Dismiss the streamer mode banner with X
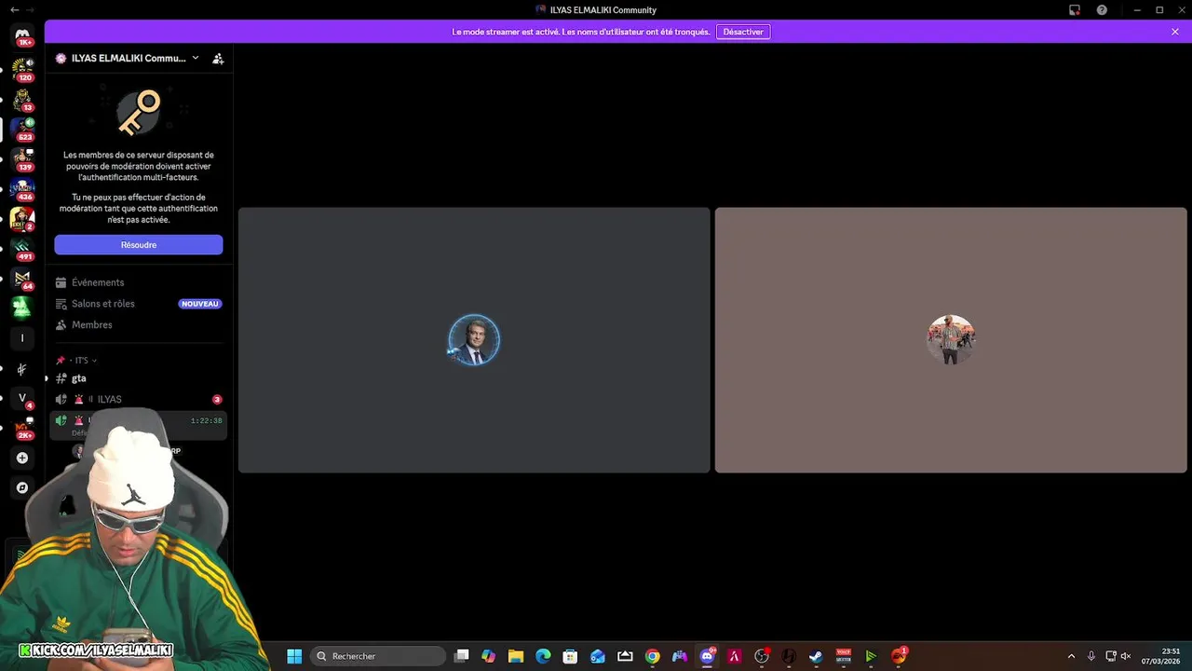Screen dimensions: 1192x671 1175,32
